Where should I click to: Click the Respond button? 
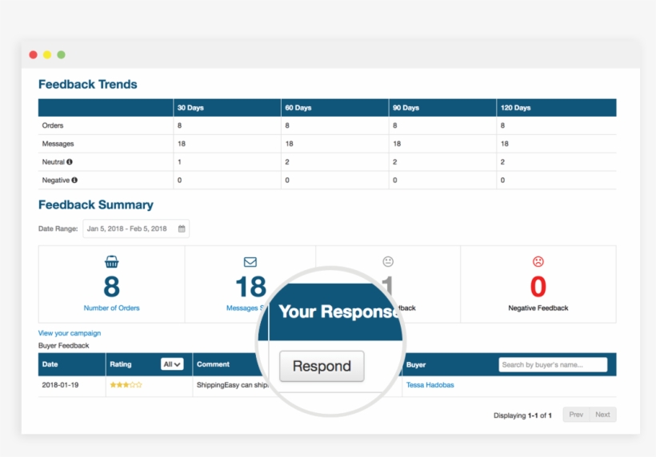322,366
